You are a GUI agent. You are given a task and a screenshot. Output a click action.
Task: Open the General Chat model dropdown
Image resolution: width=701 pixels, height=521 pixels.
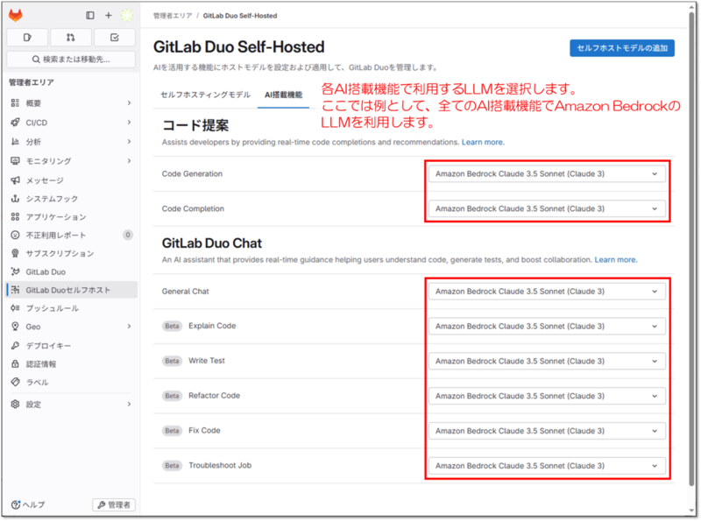[547, 292]
